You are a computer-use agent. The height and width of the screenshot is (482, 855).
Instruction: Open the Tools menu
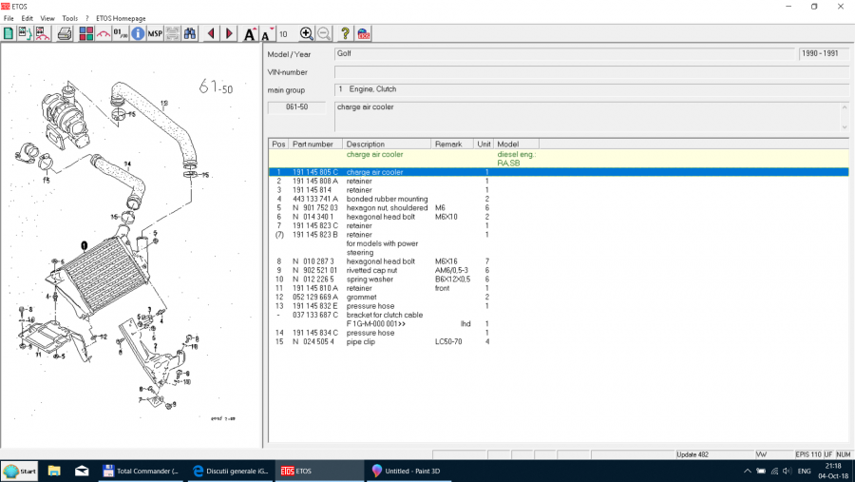click(x=69, y=18)
